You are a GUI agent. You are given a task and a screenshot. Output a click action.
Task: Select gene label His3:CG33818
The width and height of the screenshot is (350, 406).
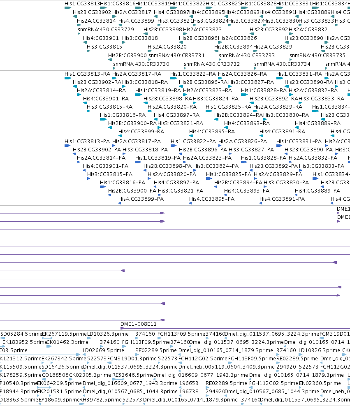click(140, 38)
